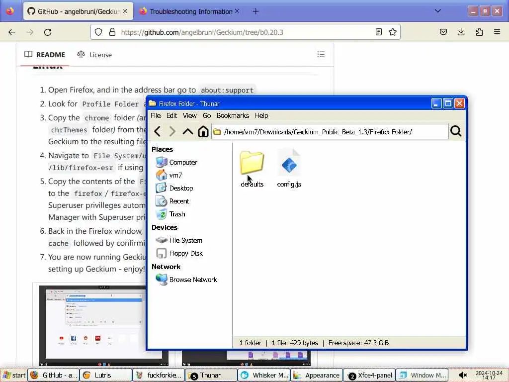This screenshot has width=509, height=382.
Task: Select the defaults folder
Action: click(x=252, y=169)
